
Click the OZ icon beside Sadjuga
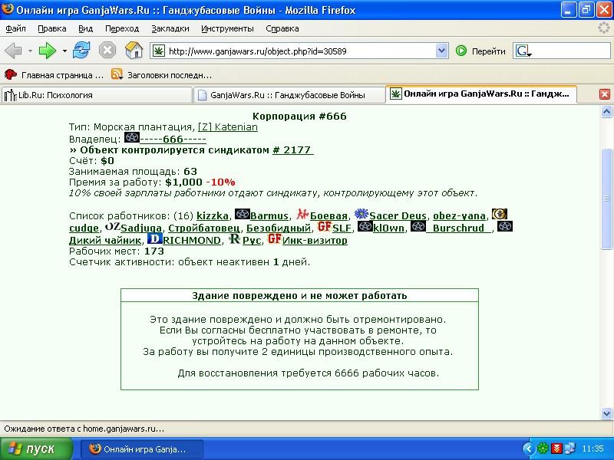113,226
